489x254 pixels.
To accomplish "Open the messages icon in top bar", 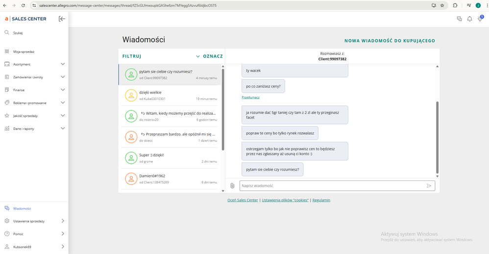I will click(x=459, y=19).
